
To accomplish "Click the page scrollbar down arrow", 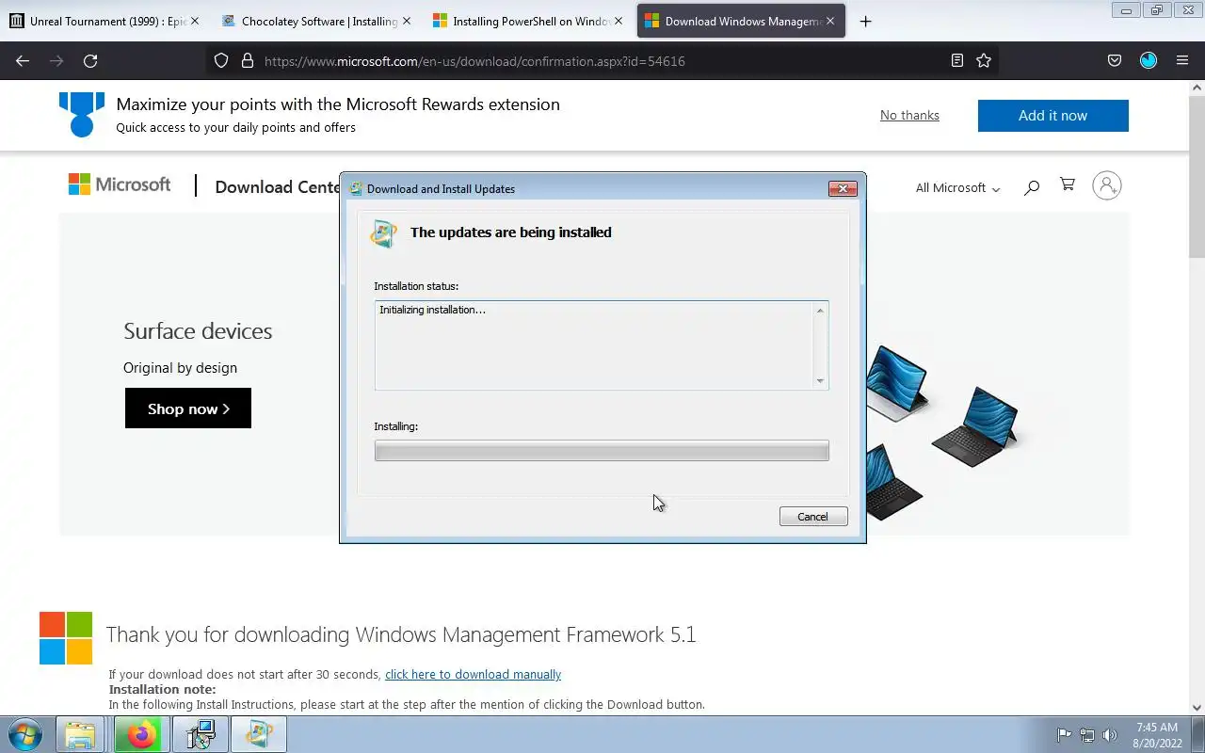I will coord(1197,708).
